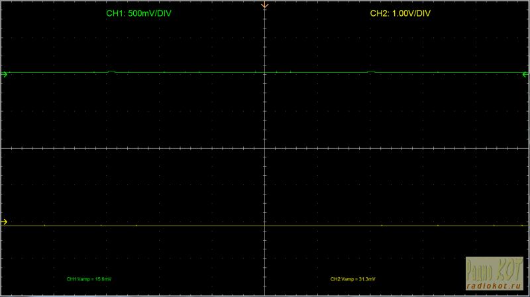The height and width of the screenshot is (297, 530).
Task: Select the CH1 Vamp measurement readout
Action: [x=89, y=280]
